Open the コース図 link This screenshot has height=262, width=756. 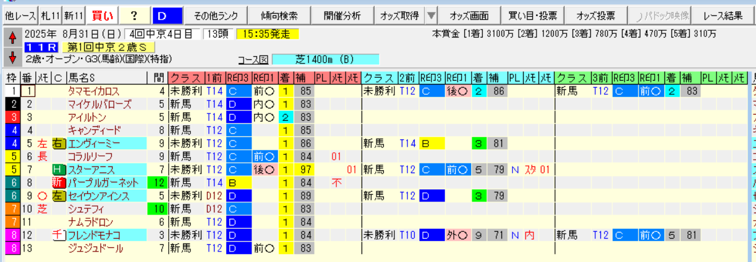point(252,60)
